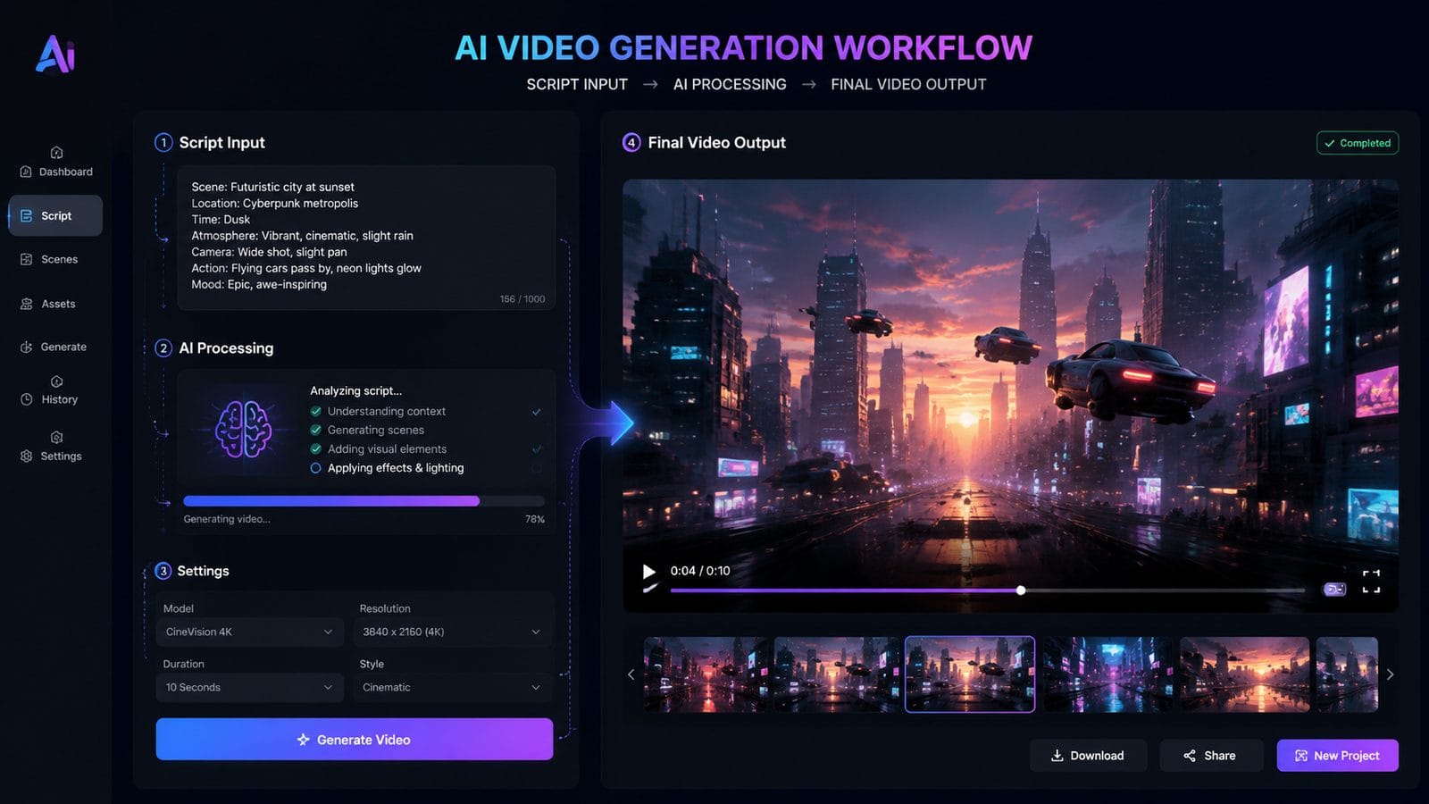
Task: Click the Scenes icon in the sidebar
Action: (26, 259)
